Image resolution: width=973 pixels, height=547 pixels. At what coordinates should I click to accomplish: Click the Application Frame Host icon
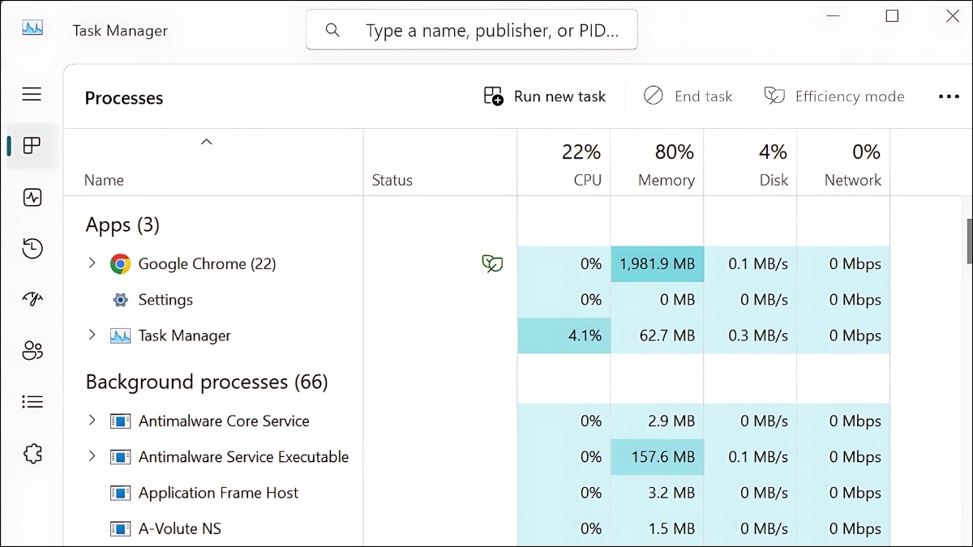tap(120, 493)
